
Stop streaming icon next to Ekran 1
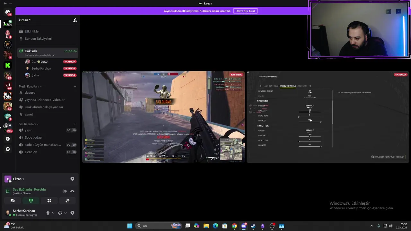point(72,179)
